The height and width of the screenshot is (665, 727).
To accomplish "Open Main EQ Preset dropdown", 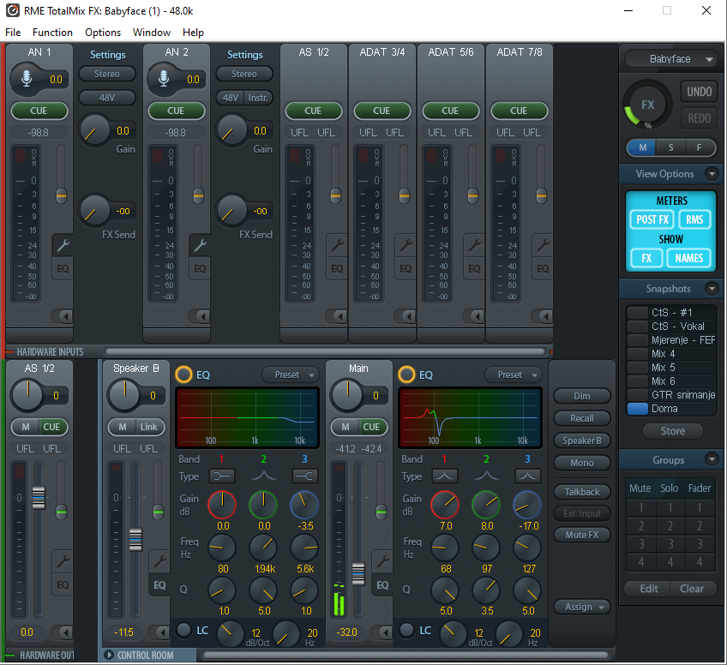I will coord(514,374).
